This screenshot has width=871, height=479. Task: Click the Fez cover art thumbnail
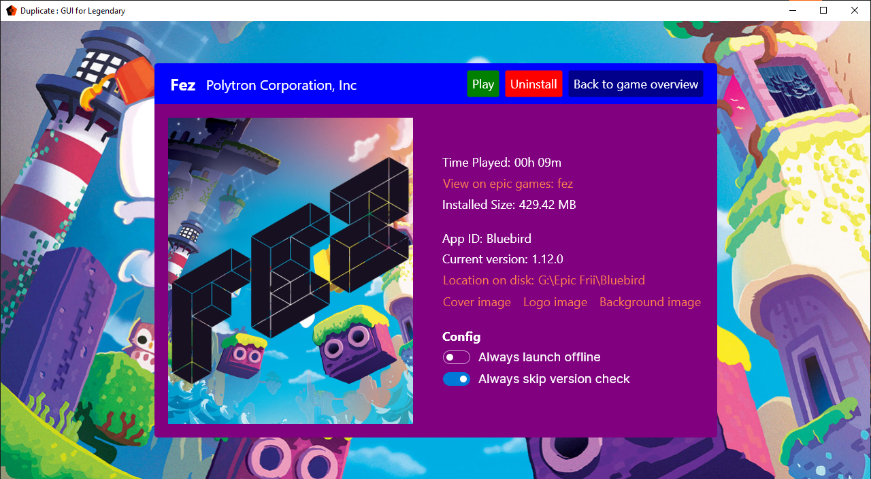coord(291,271)
